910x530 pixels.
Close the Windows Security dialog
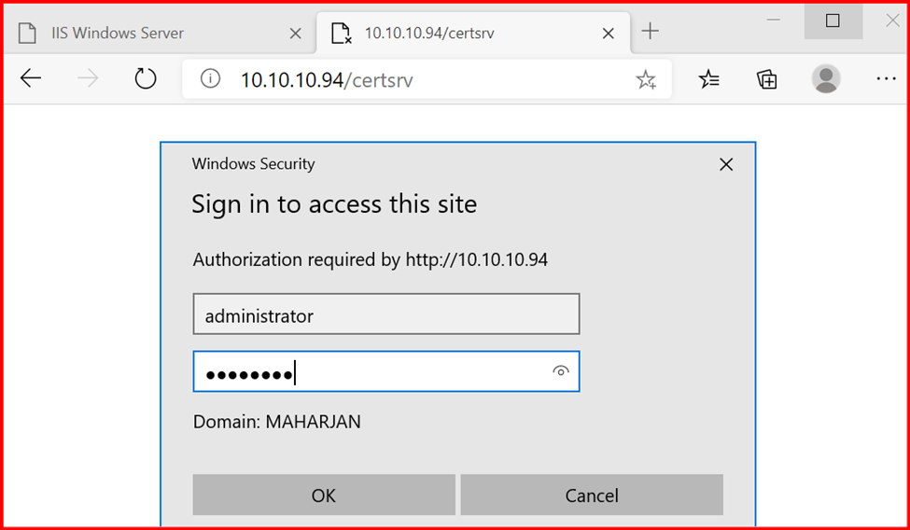pyautogui.click(x=726, y=164)
